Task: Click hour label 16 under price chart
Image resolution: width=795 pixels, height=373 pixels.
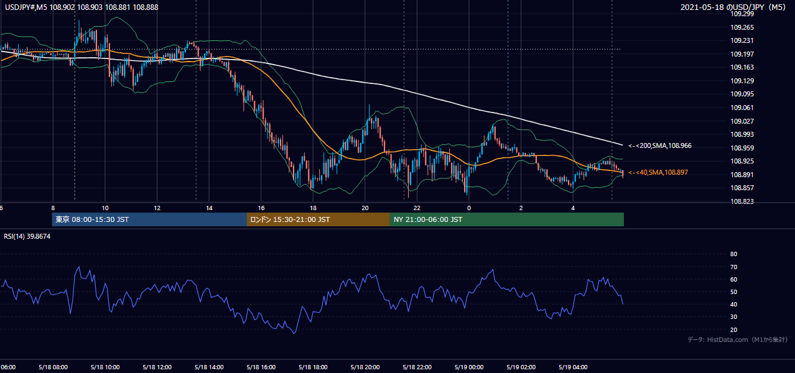Action: 261,208
